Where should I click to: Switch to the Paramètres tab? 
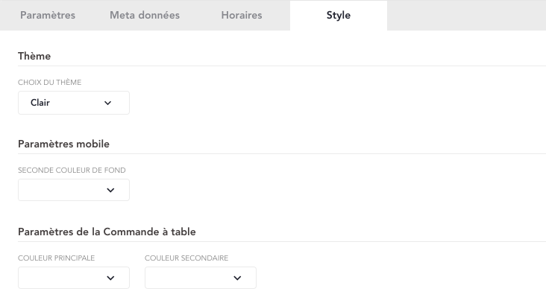click(x=48, y=15)
